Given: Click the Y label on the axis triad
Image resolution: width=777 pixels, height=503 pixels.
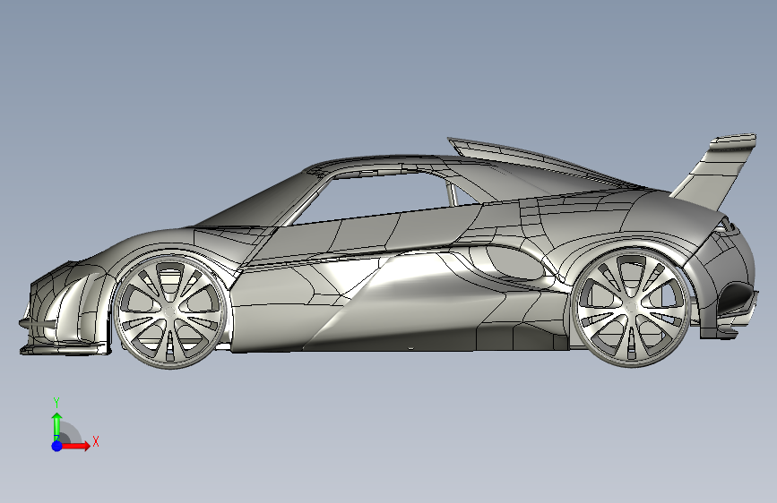Looking at the screenshot, I should [56, 403].
